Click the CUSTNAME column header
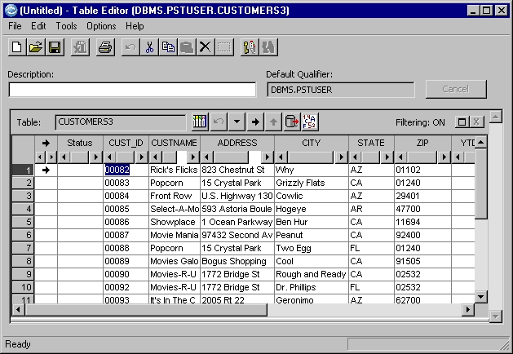 [174, 143]
